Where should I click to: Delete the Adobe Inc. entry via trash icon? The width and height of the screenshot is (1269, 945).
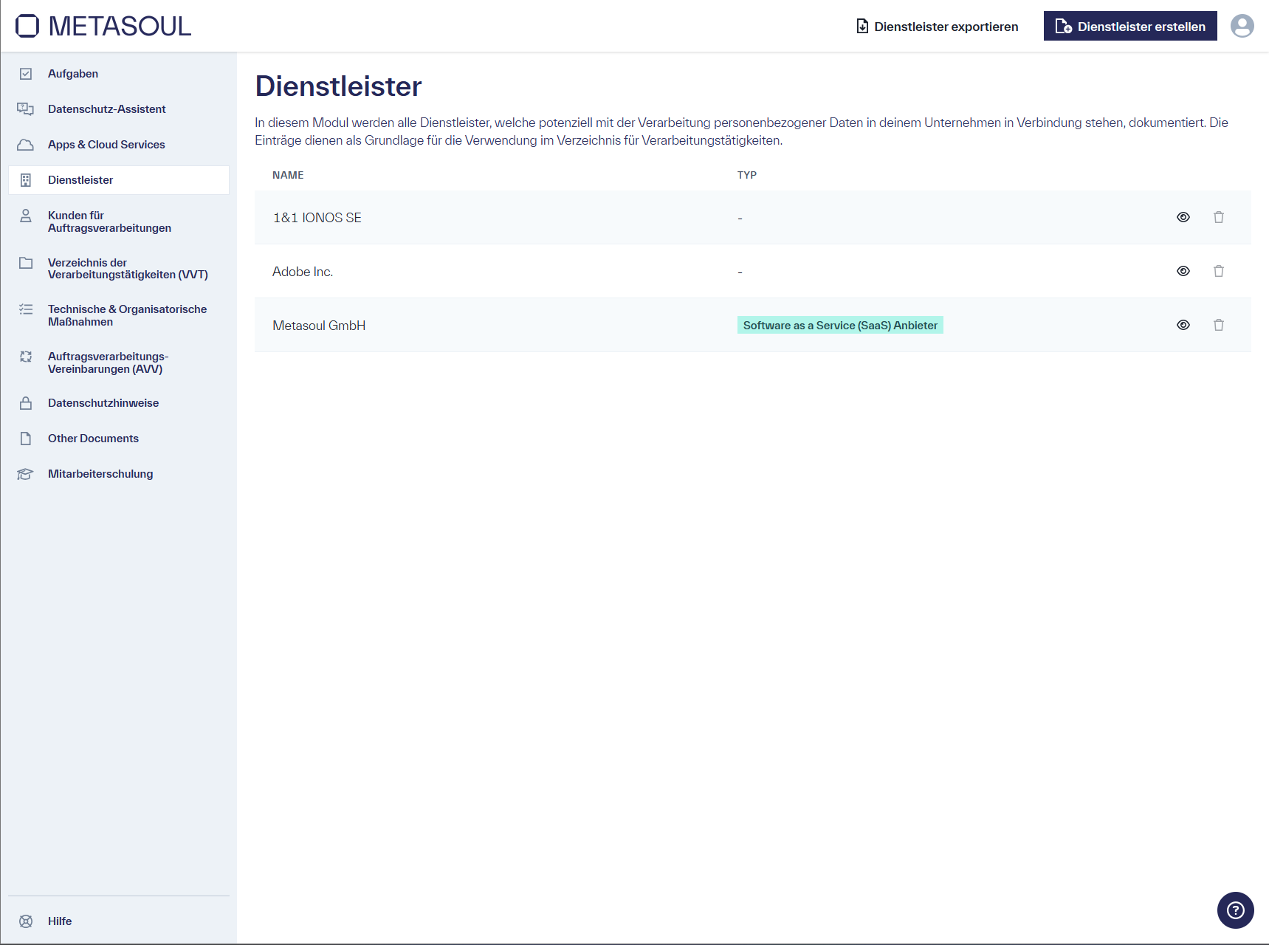pos(1218,271)
